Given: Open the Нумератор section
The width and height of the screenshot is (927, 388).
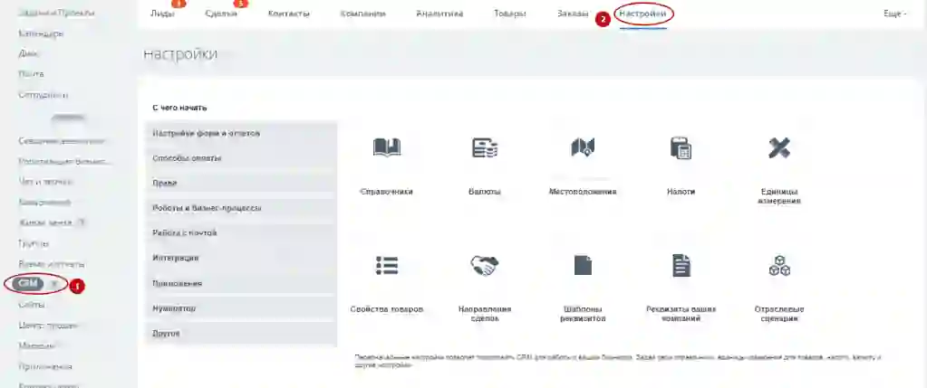Looking at the screenshot, I should [x=241, y=308].
